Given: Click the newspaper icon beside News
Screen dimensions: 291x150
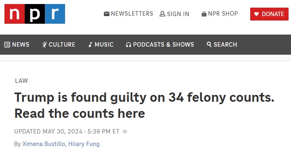Looking at the screenshot, I should click(x=7, y=45).
